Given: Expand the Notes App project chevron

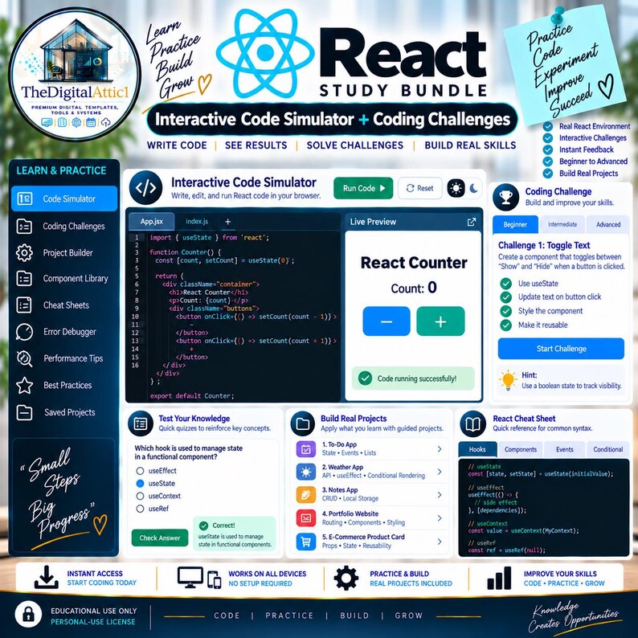Looking at the screenshot, I should pos(440,495).
